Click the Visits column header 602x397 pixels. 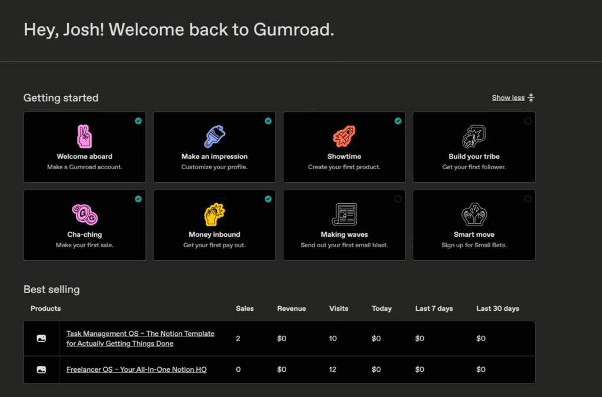(339, 308)
